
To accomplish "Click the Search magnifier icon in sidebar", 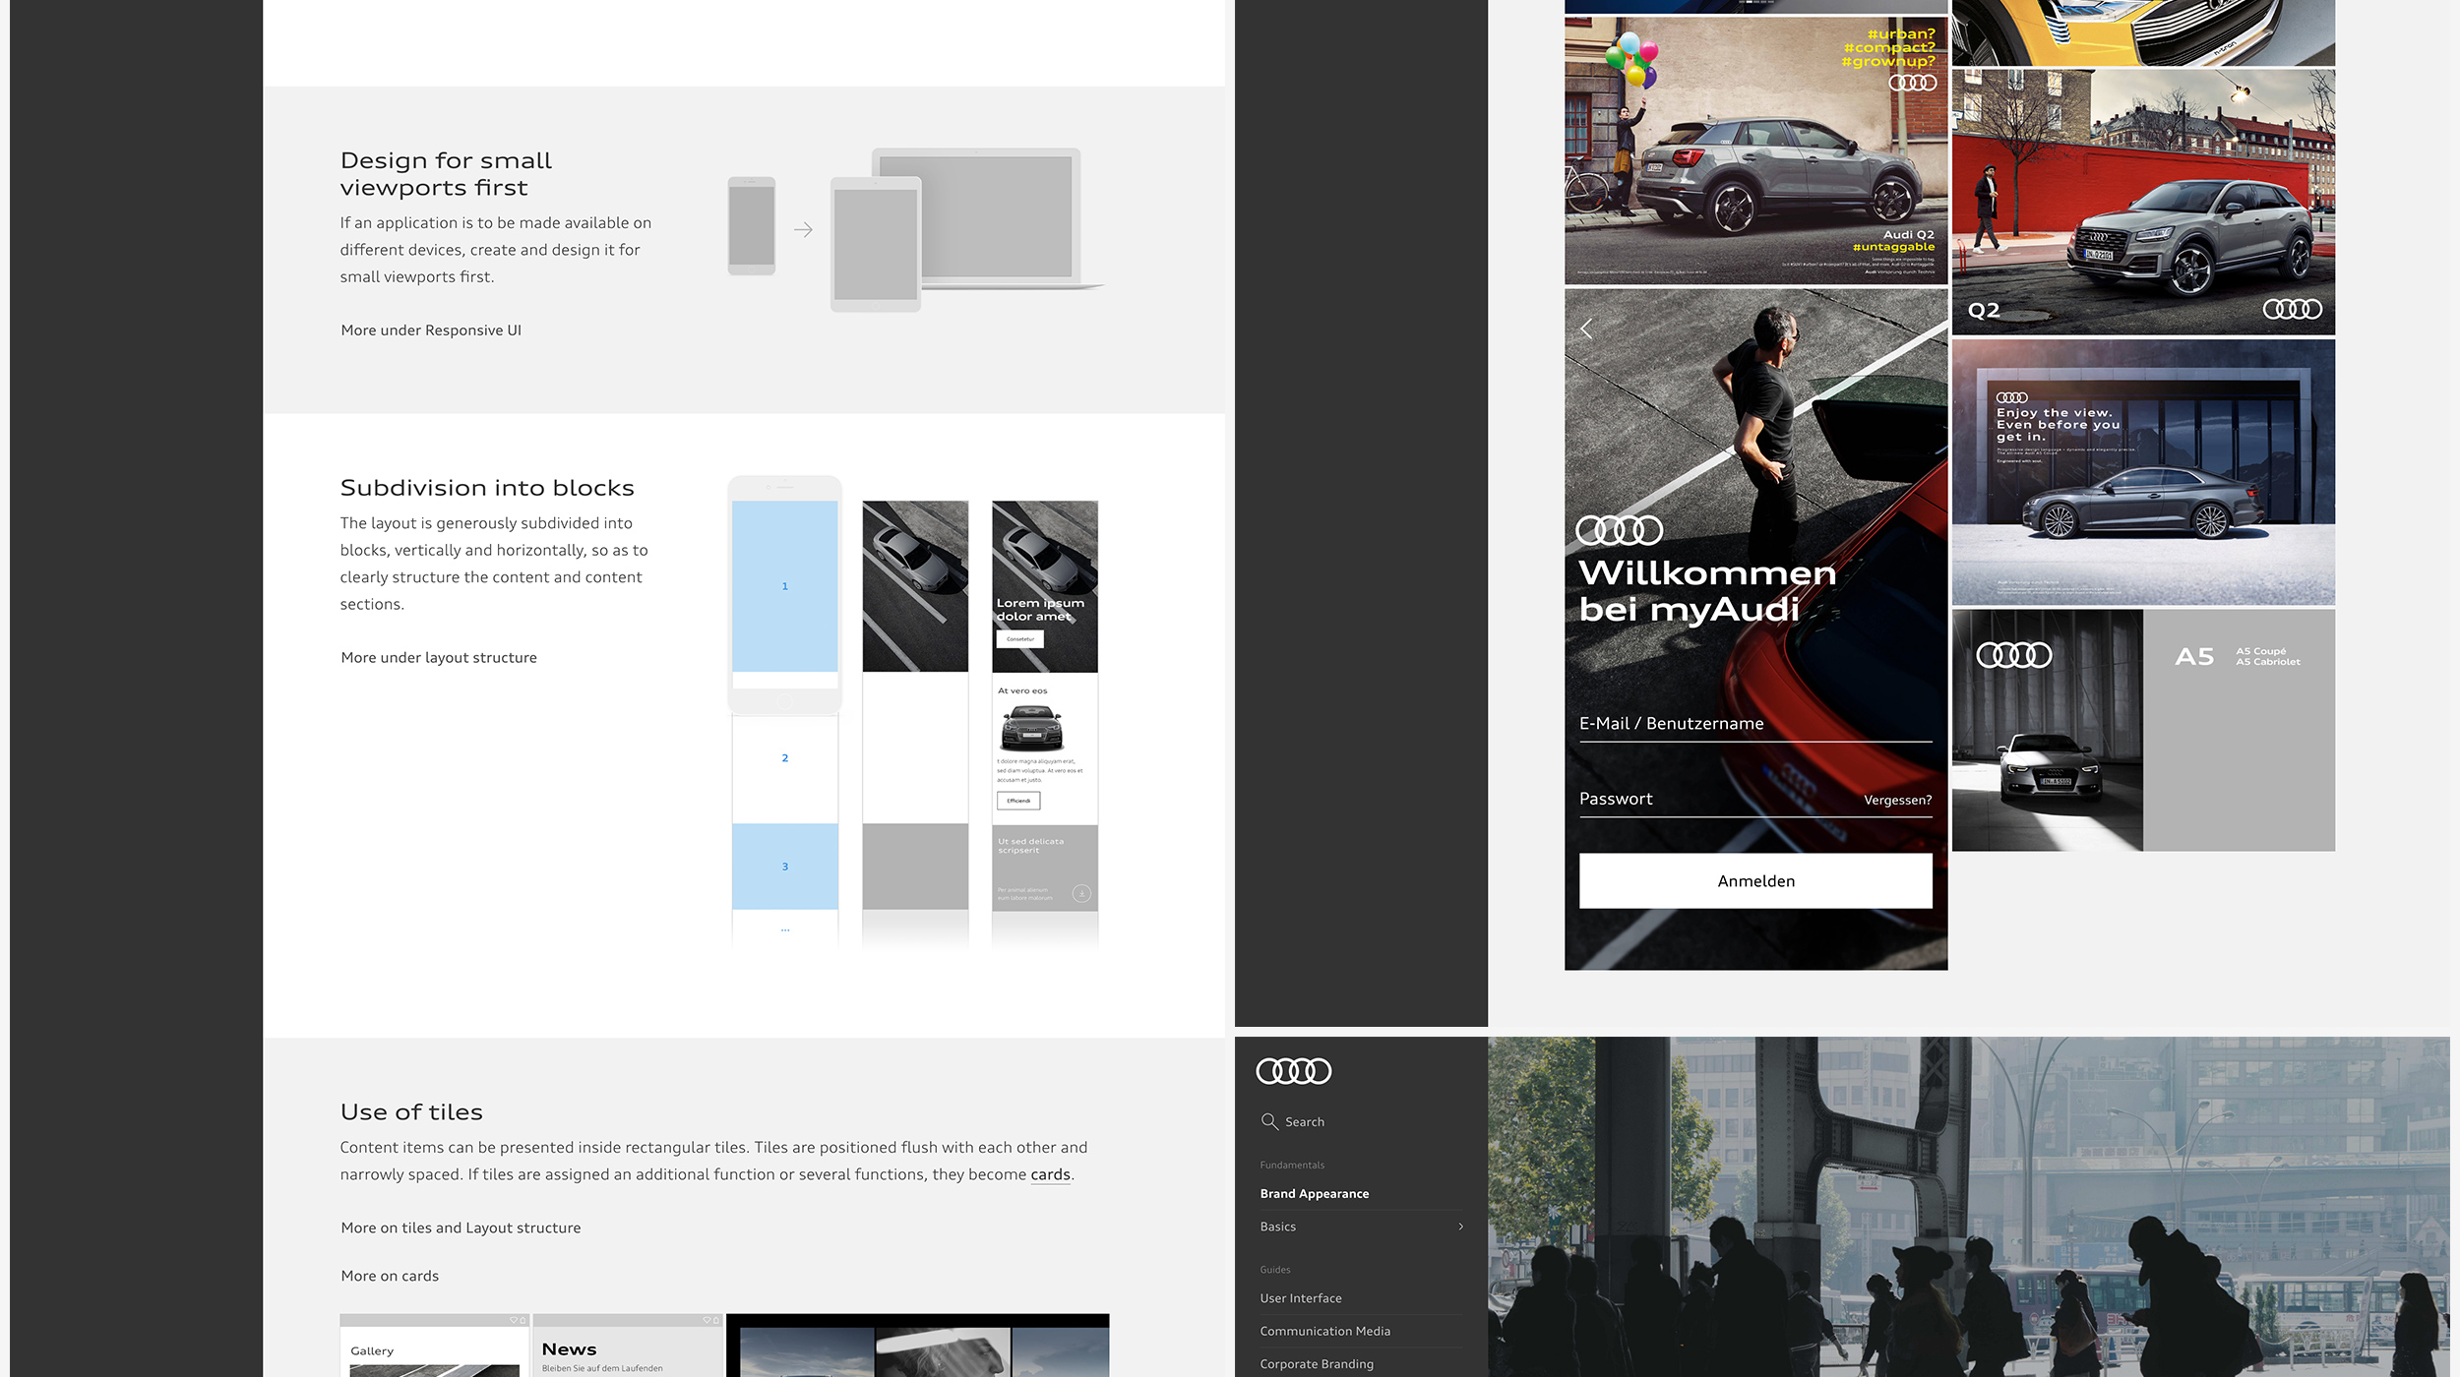I will pos(1269,1121).
